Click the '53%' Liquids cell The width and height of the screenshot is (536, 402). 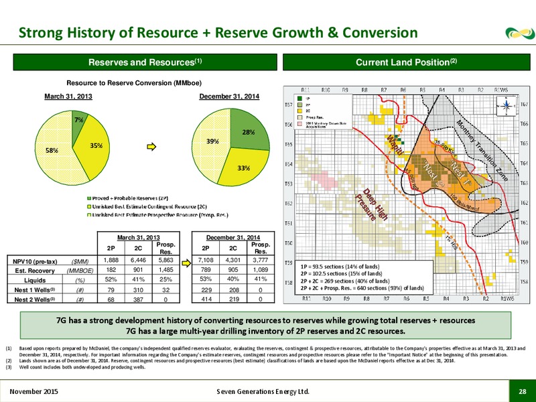pos(206,279)
